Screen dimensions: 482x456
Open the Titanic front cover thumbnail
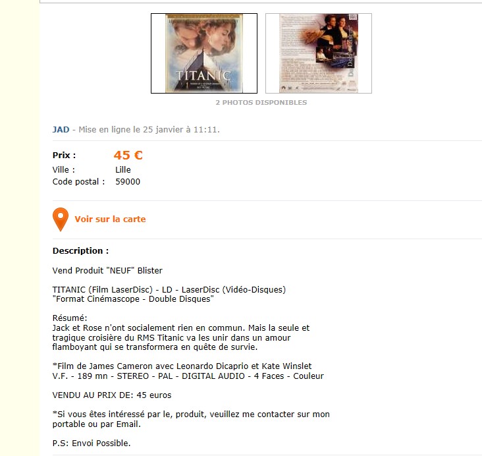tap(204, 53)
